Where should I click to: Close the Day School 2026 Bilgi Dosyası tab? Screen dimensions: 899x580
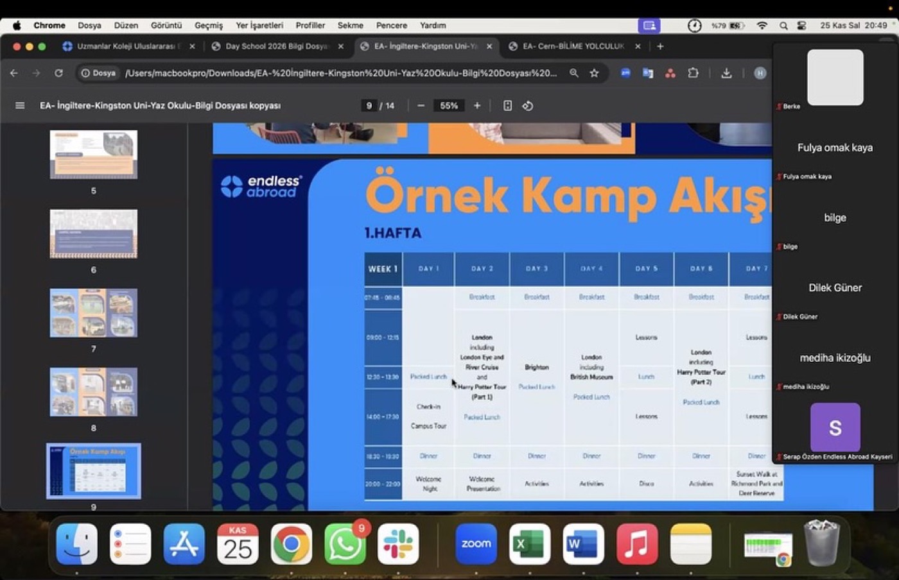[x=340, y=46]
